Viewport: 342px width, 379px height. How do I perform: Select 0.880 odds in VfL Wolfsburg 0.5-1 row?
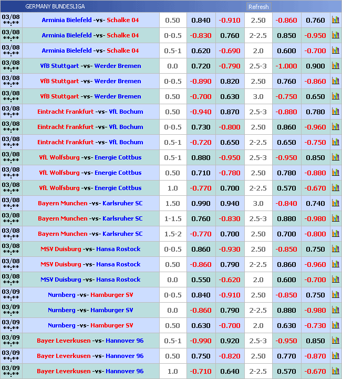coord(201,157)
